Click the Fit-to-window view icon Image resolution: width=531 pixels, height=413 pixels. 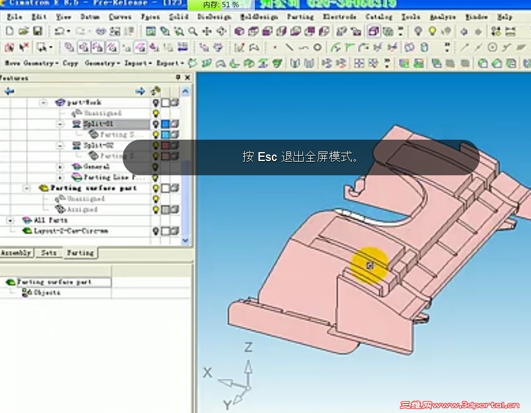pyautogui.click(x=151, y=31)
